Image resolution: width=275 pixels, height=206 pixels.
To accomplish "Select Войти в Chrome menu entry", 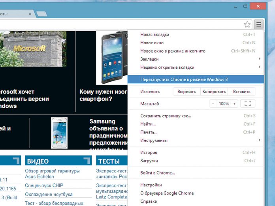I will (x=158, y=173).
